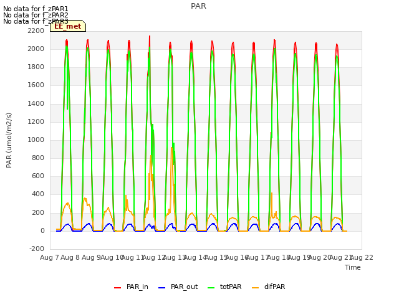The image size is (399, 299).
Task: Click the blue PAR_out legend swatch
Action: coord(162,288)
